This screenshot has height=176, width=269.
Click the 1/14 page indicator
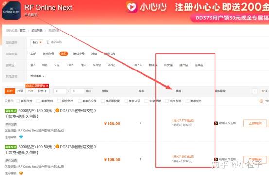point(264,91)
